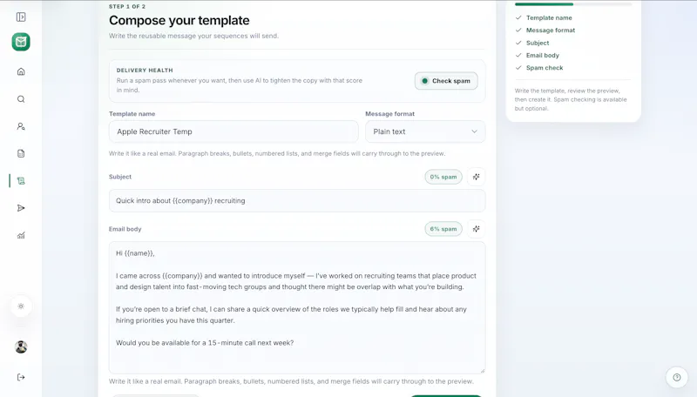This screenshot has height=397, width=697.
Task: Focus the Subject input field
Action: tap(297, 201)
